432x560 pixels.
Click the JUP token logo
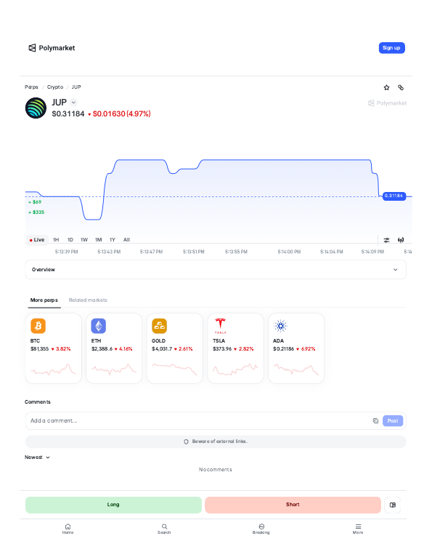36,108
